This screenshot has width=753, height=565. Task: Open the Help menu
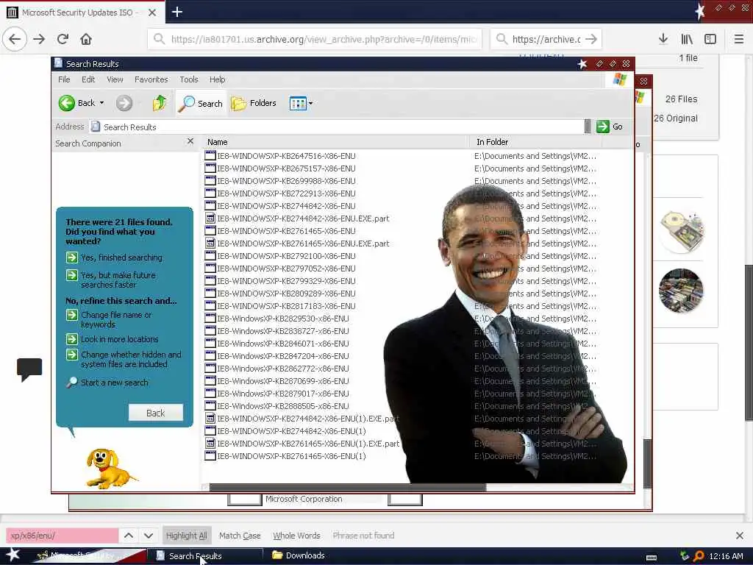(217, 79)
